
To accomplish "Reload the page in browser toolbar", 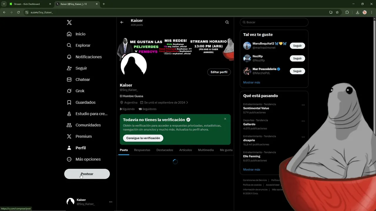I will [18, 12].
